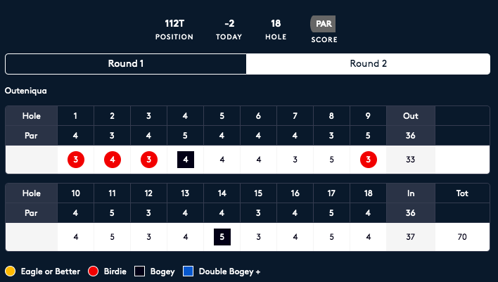Click the red birdie circle on hole 3
The height and width of the screenshot is (282, 498).
click(x=149, y=160)
